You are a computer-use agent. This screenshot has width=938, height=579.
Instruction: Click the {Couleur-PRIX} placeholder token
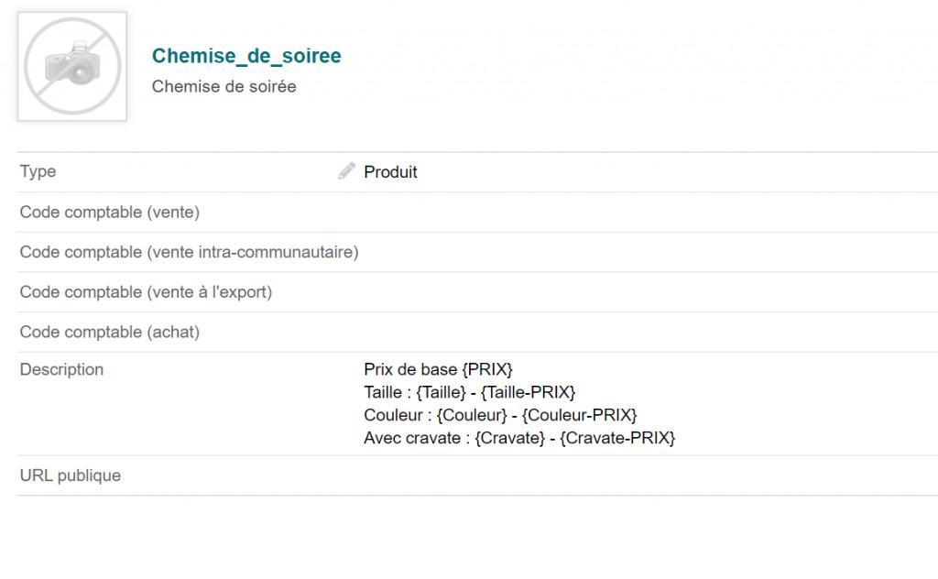pyautogui.click(x=579, y=416)
